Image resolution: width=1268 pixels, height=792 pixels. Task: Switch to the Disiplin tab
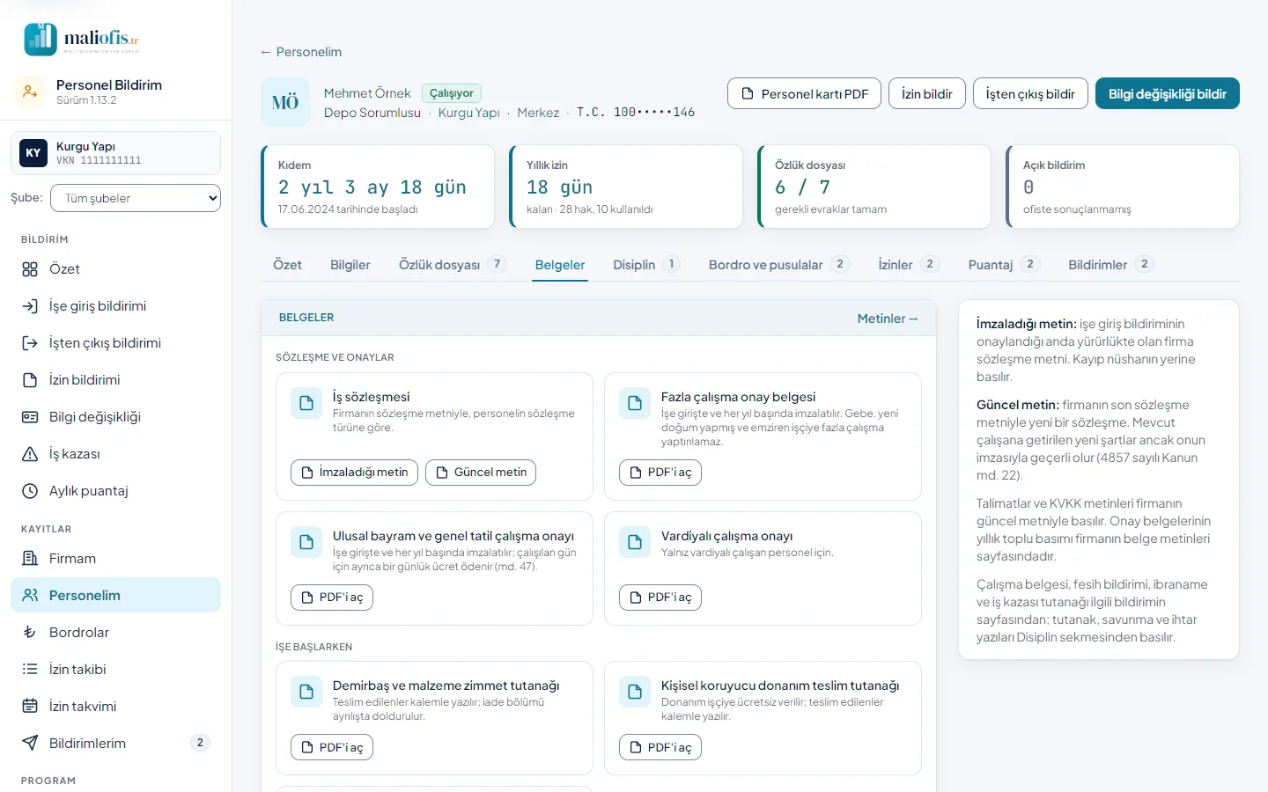(x=646, y=265)
